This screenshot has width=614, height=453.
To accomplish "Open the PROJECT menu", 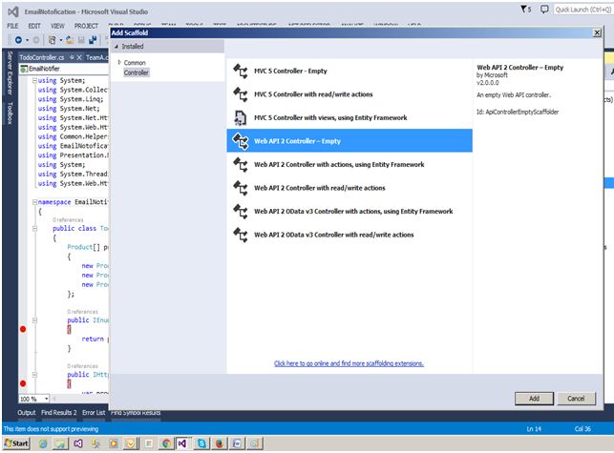I will 86,26.
